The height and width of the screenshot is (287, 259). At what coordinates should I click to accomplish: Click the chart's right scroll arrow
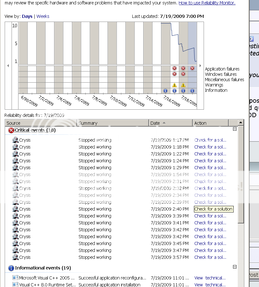(x=200, y=65)
